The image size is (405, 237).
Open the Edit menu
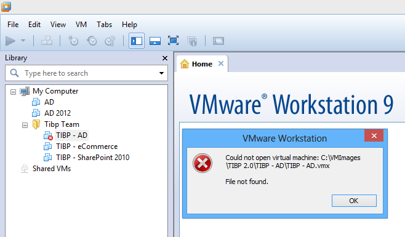pyautogui.click(x=34, y=25)
